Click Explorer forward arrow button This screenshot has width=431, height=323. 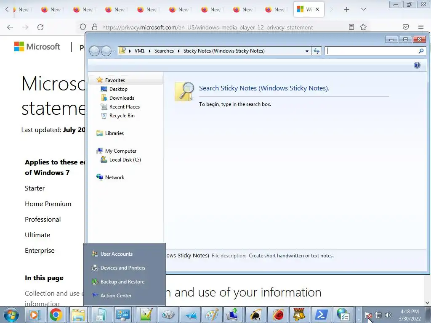coord(106,51)
